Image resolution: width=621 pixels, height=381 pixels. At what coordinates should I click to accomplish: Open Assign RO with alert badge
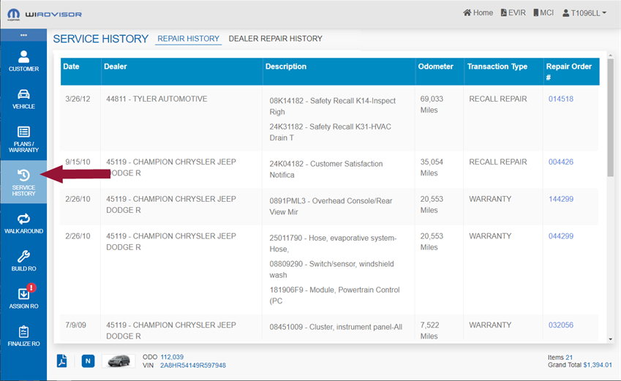pyautogui.click(x=23, y=298)
